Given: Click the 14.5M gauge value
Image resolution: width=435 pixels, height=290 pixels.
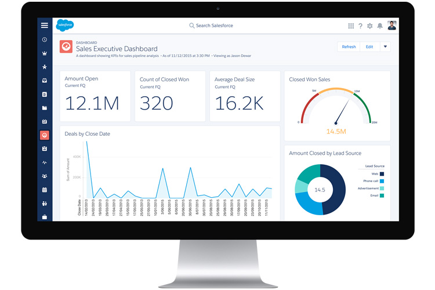Looking at the screenshot, I should [x=336, y=132].
